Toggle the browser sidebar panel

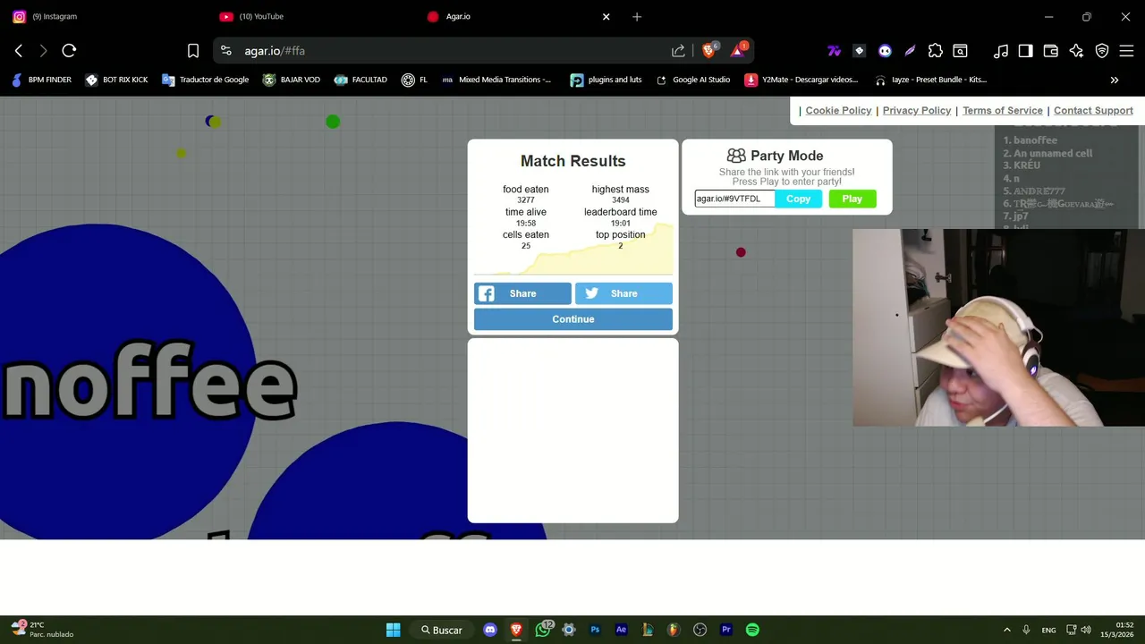1026,51
